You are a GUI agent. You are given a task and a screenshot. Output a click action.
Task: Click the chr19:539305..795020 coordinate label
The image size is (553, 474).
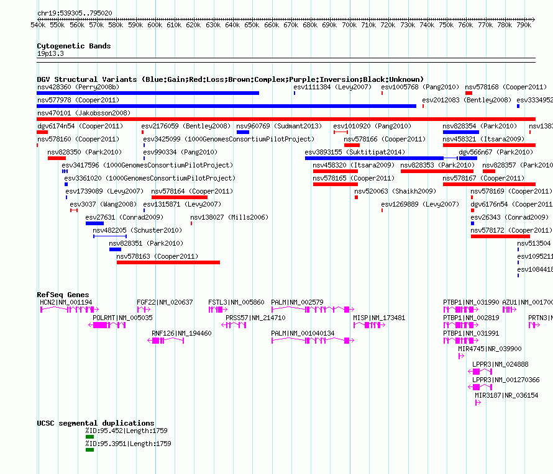75,13
